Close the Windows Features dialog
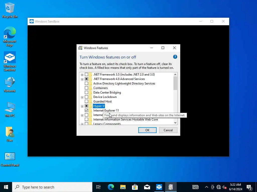Image resolution: width=257 pixels, height=192 pixels. (174, 48)
